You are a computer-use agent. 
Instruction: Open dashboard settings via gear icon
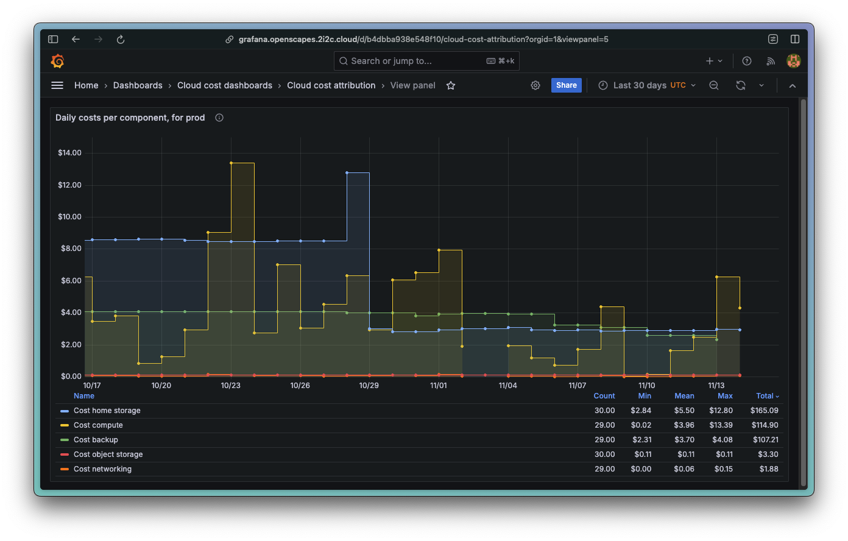point(535,85)
